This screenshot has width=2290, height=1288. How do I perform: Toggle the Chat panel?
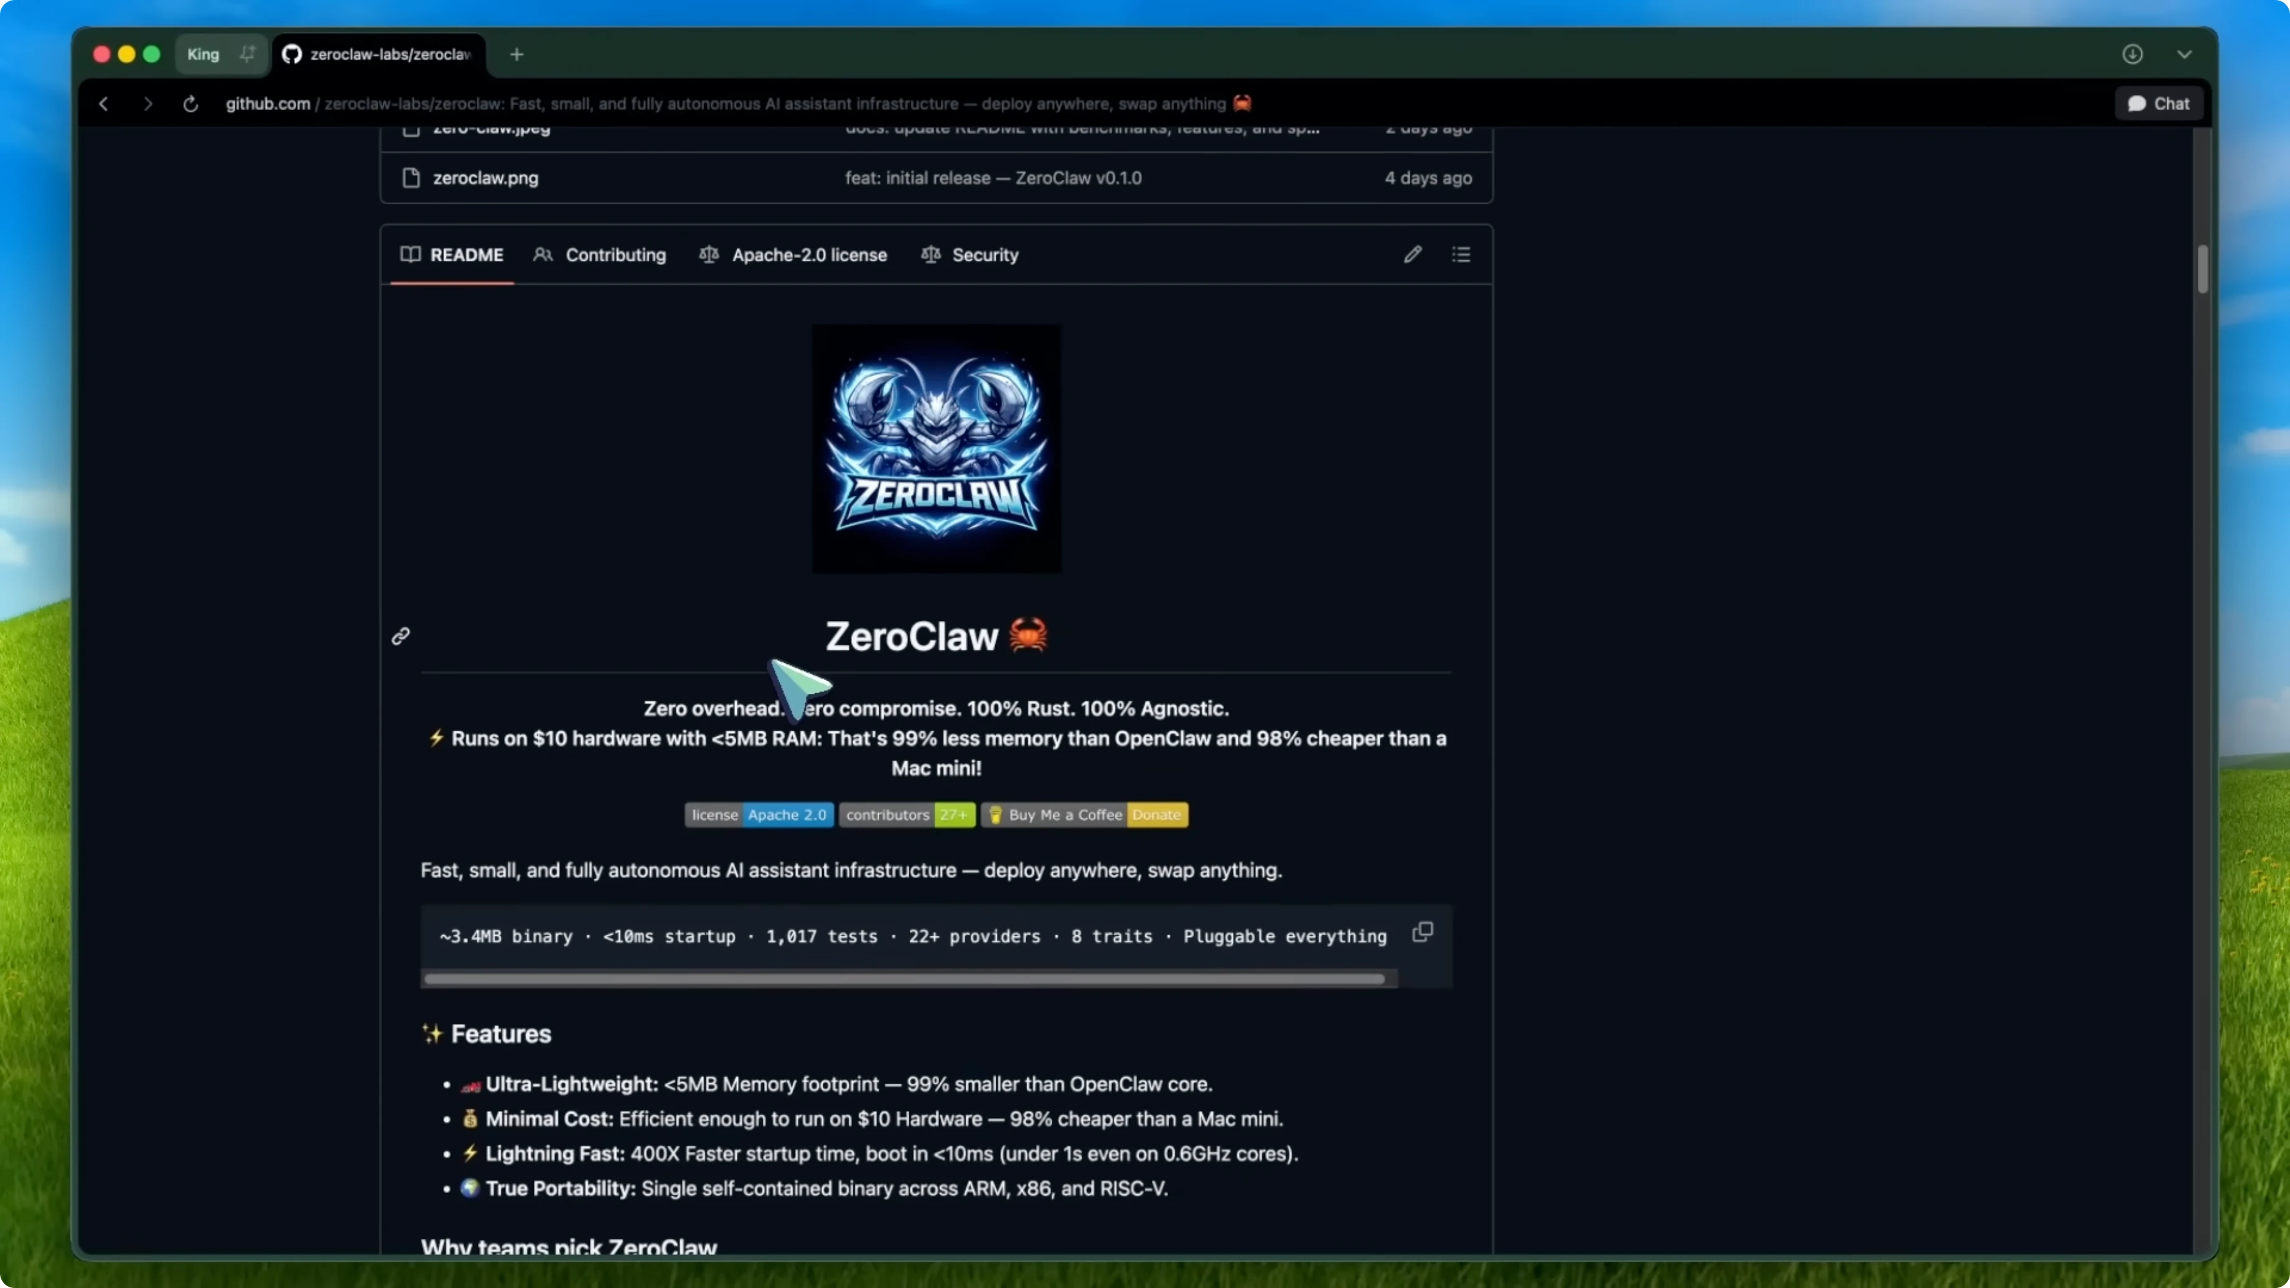point(2159,103)
